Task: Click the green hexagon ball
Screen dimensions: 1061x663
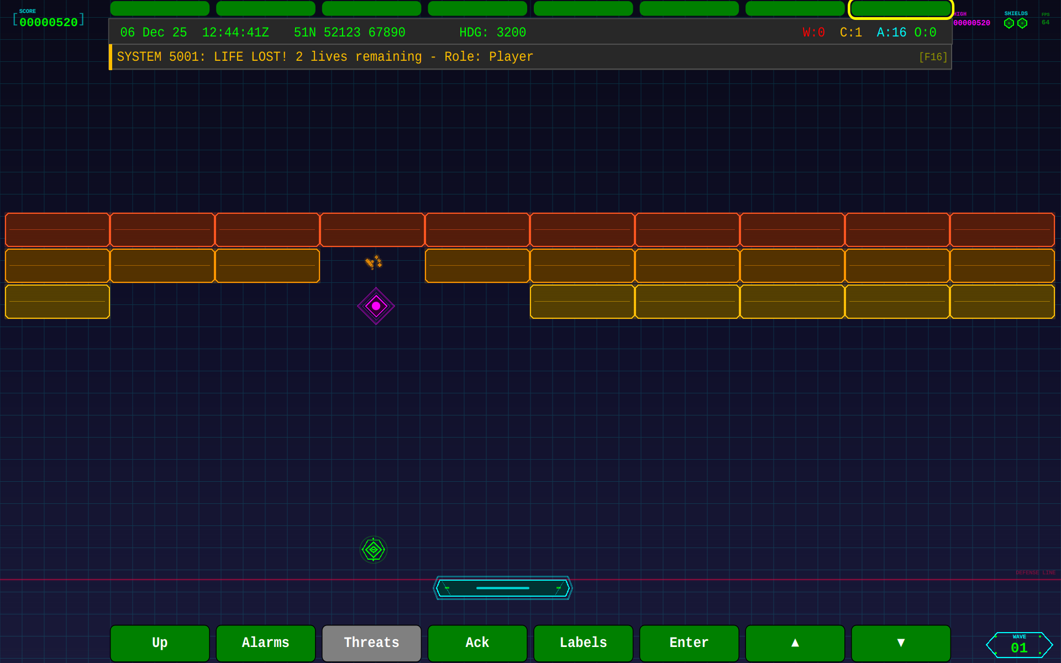Action: click(x=374, y=549)
